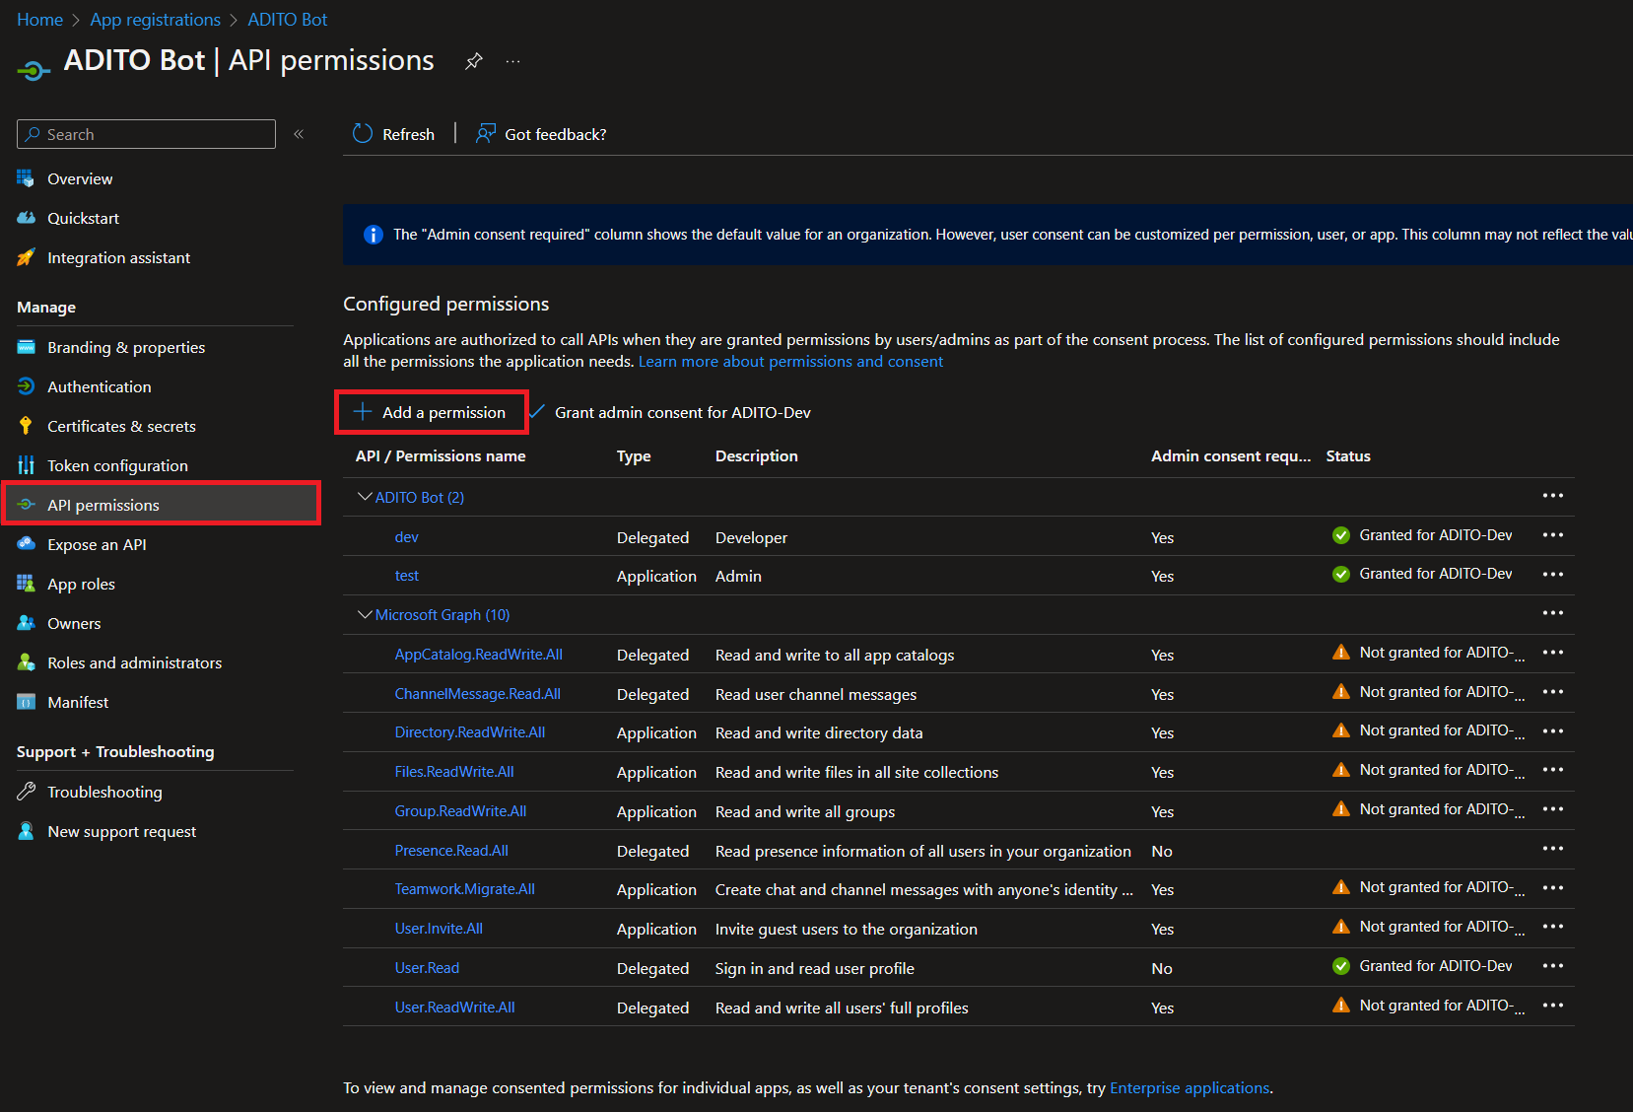Click the Troubleshooting wrench icon

(x=26, y=792)
